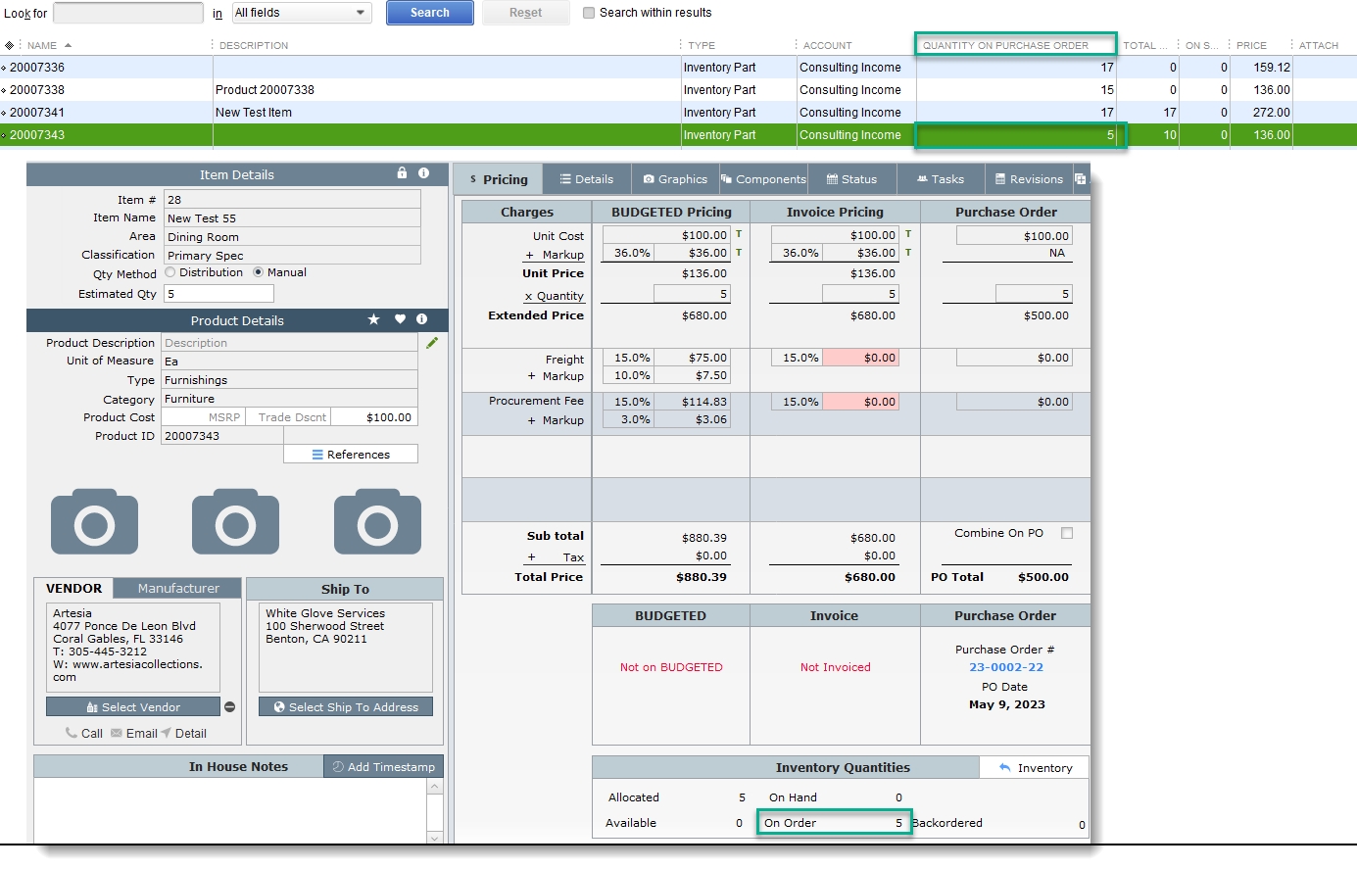Click the BUDGETED Freight 15.0% field
The image size is (1357, 869).
628,358
